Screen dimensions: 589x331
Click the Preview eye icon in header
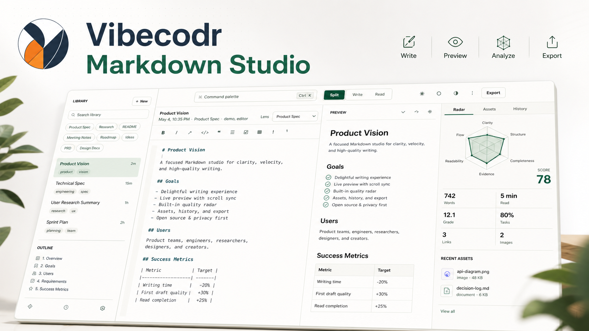[455, 42]
